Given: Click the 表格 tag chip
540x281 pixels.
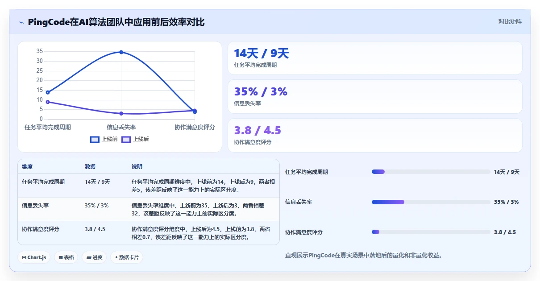Looking at the screenshot, I should [x=66, y=257].
